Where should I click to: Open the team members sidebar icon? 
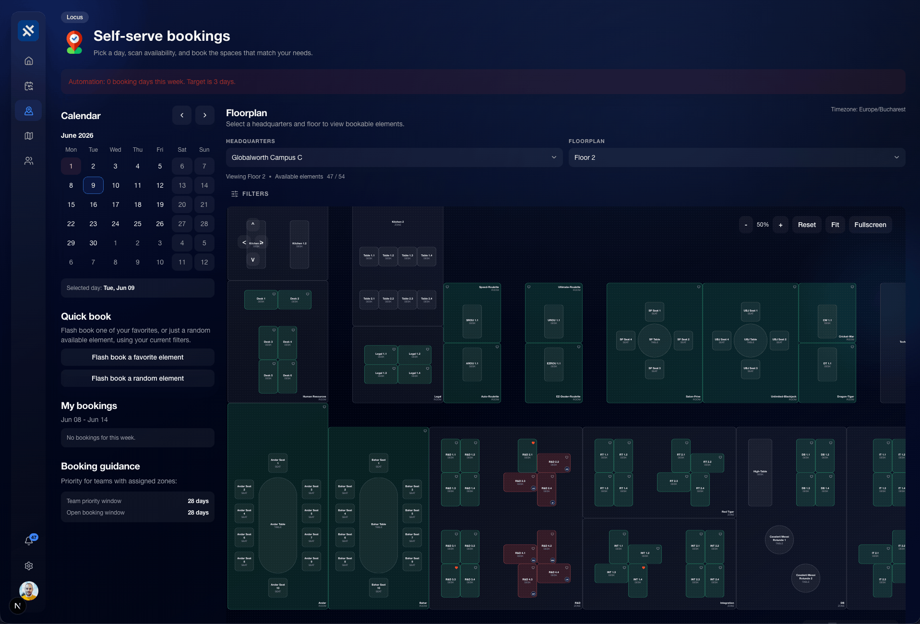[29, 161]
